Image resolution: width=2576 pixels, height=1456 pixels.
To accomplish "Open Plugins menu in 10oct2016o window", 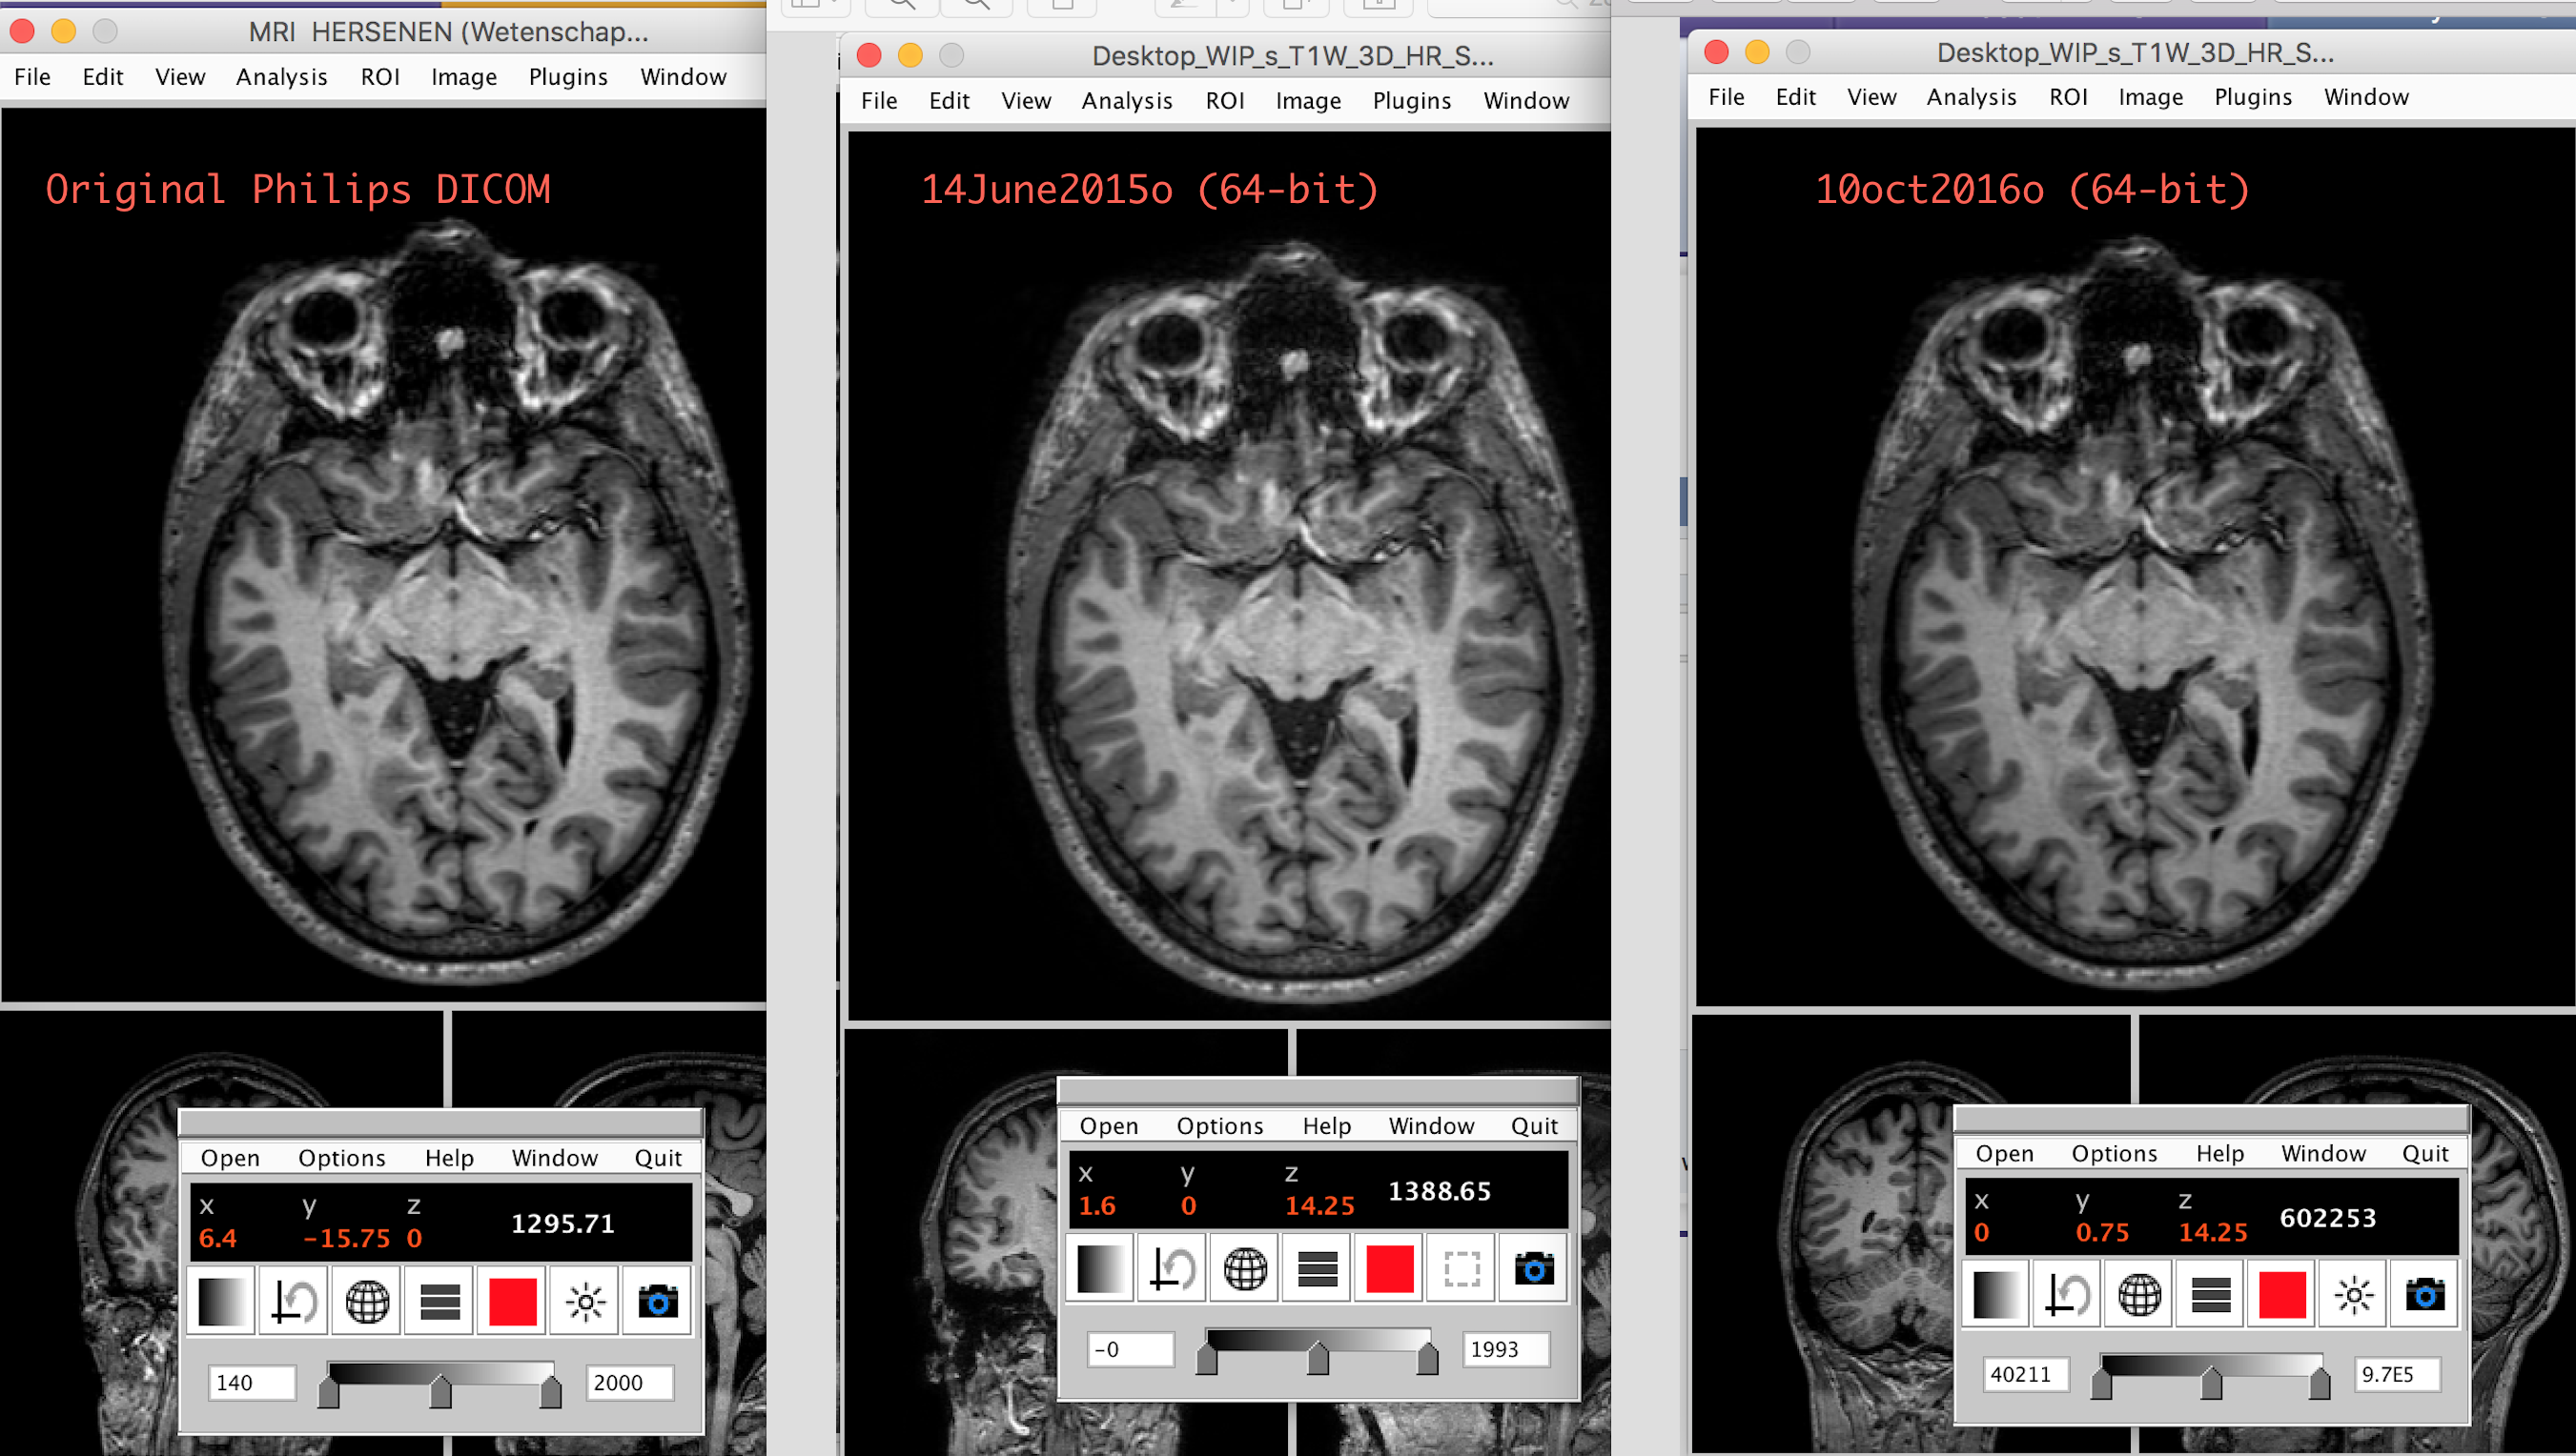I will [x=2252, y=97].
